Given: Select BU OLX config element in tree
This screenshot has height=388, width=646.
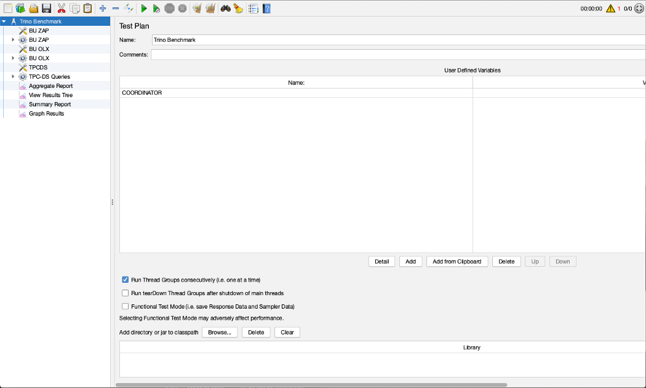Looking at the screenshot, I should (x=39, y=49).
